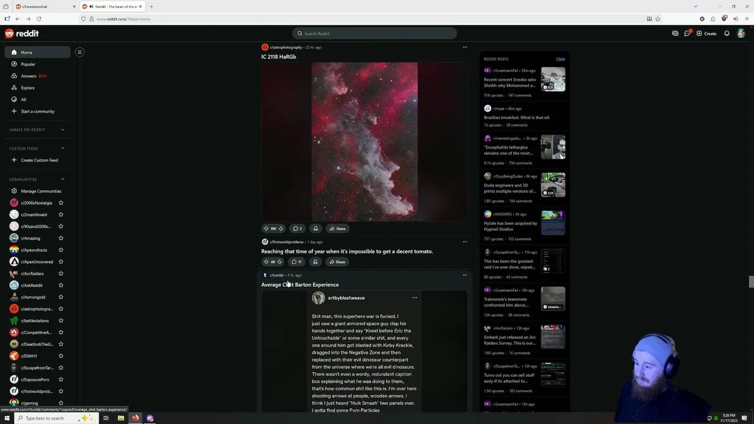Image resolution: width=754 pixels, height=424 pixels.
Task: Toggle favorite star for r/ArcRaiders
Action: [61, 274]
